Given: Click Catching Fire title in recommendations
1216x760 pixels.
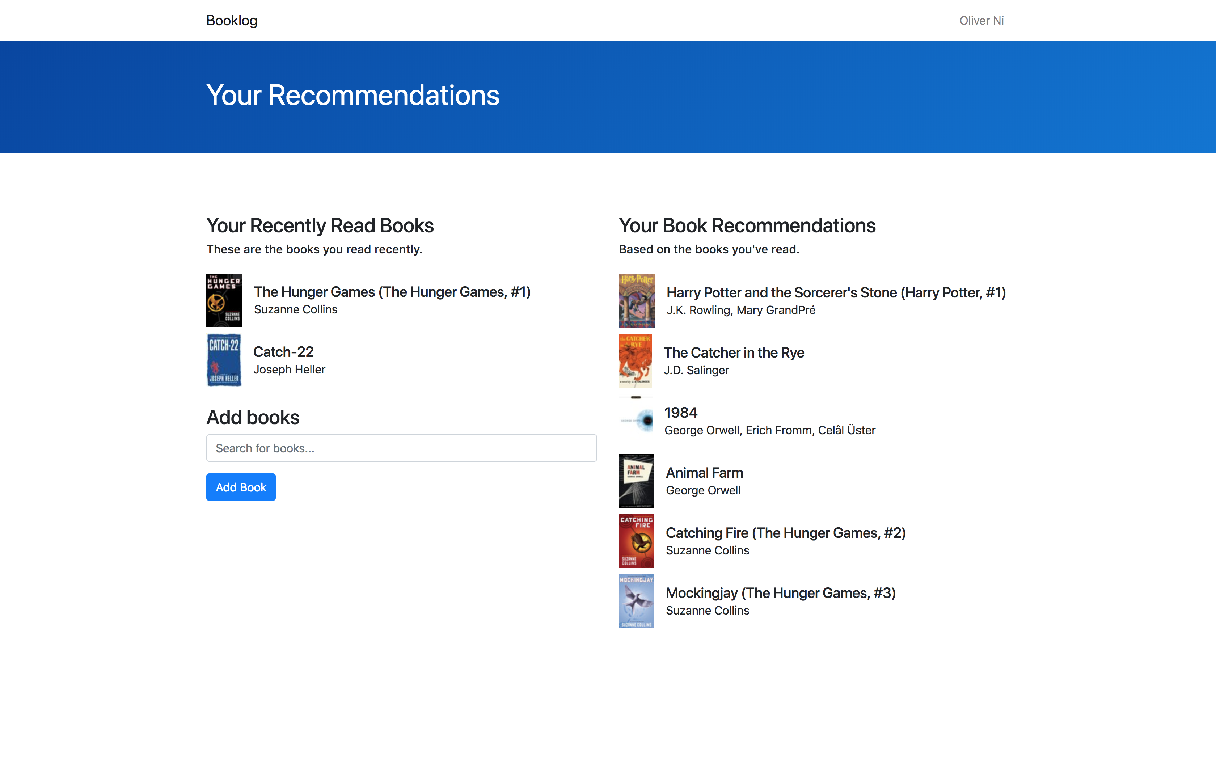Looking at the screenshot, I should (x=785, y=533).
